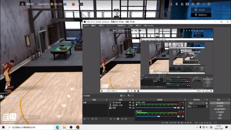This screenshot has width=231, height=130.
Task: Start the virtual camera button
Action: (220, 109)
